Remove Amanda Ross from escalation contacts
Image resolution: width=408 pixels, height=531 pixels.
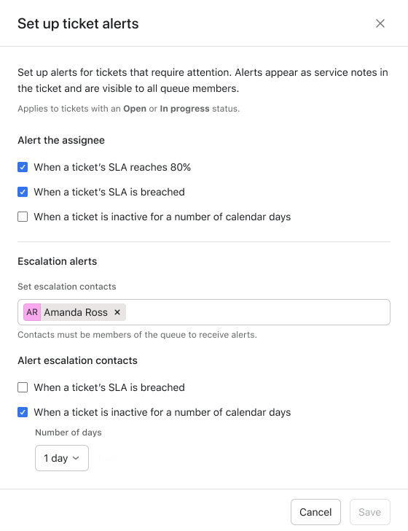(x=117, y=312)
